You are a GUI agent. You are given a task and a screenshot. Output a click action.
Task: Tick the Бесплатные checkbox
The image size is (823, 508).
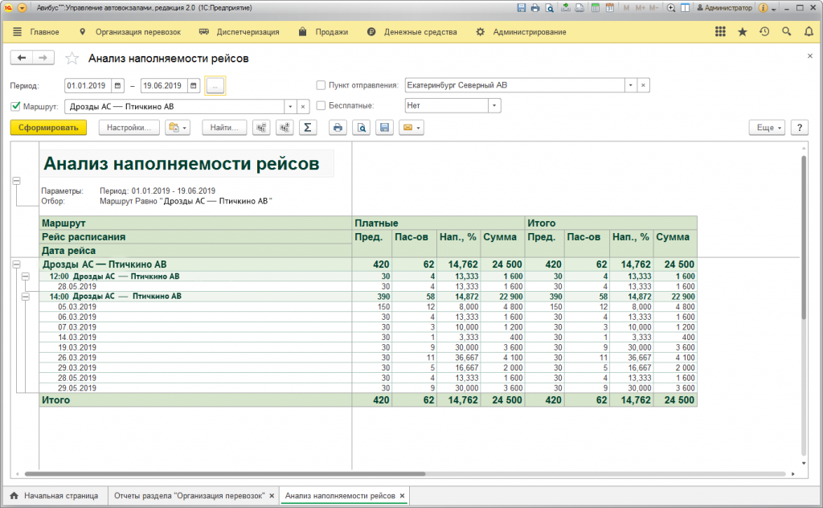(321, 106)
